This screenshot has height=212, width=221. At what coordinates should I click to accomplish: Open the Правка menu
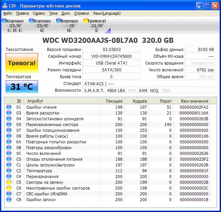pos(23,13)
